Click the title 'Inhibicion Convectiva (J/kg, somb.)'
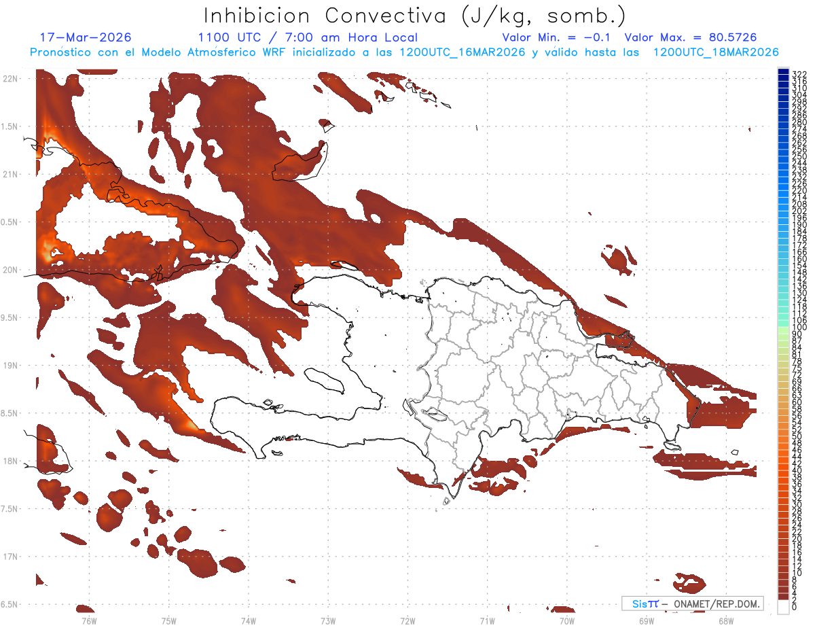The height and width of the screenshot is (630, 815). (x=415, y=16)
